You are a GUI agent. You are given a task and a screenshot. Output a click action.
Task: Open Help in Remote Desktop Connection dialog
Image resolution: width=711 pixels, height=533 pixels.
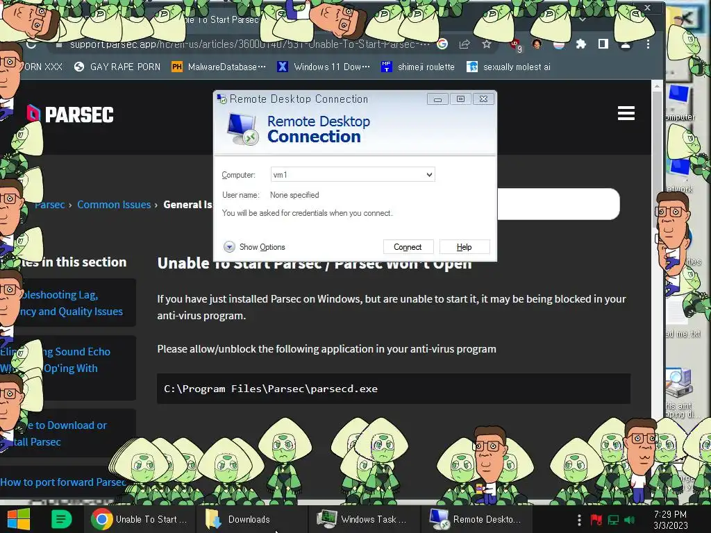[464, 247]
